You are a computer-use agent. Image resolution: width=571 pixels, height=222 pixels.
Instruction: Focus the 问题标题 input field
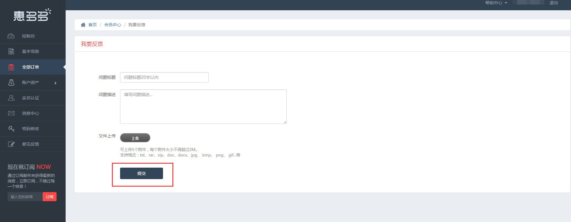164,77
